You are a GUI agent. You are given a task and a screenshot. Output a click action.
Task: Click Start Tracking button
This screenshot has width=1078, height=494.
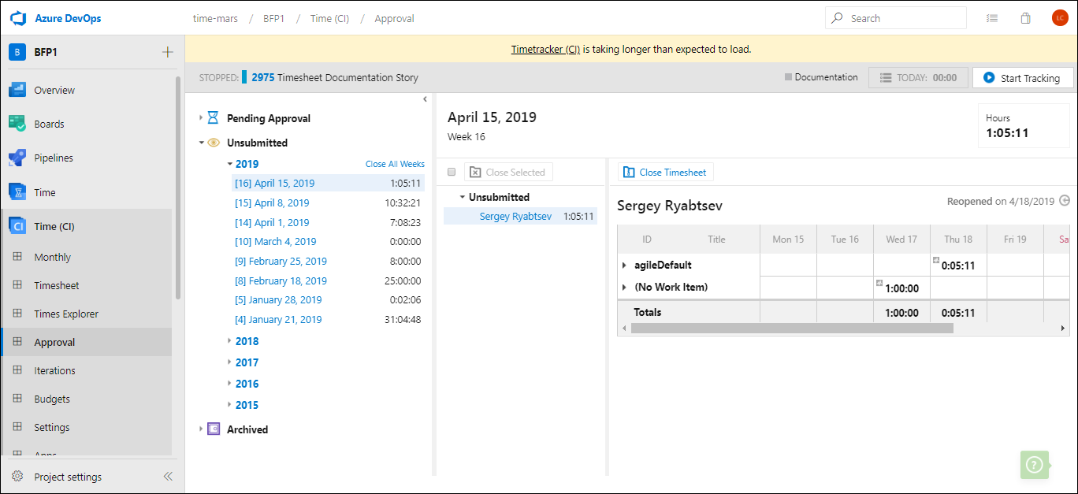pyautogui.click(x=1023, y=77)
